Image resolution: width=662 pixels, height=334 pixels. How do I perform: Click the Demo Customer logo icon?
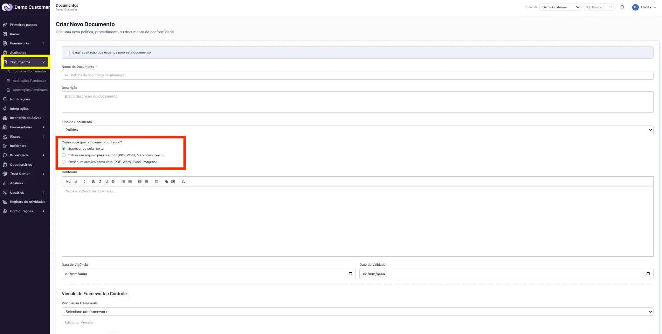7,7
